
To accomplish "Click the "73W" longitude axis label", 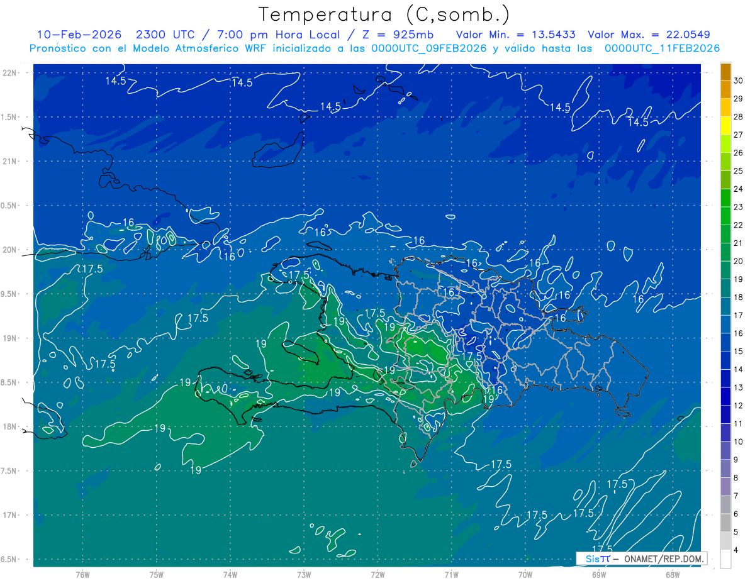I will coord(304,575).
